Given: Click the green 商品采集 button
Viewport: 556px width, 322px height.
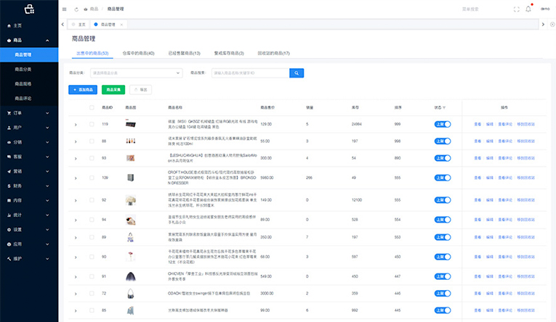Looking at the screenshot, I should (x=113, y=89).
